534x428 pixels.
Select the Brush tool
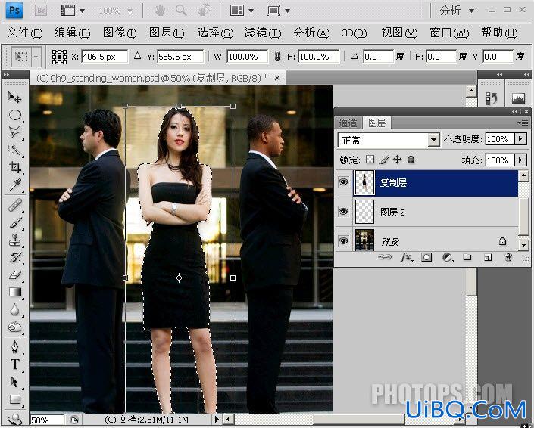point(14,222)
